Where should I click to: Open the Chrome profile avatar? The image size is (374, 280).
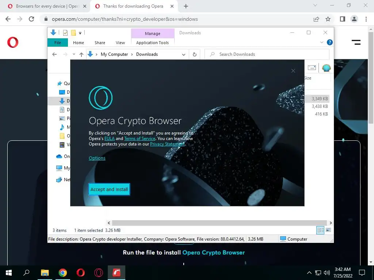click(x=354, y=19)
